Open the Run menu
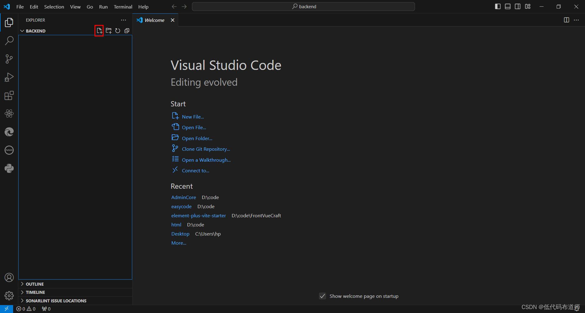The width and height of the screenshot is (585, 313). tap(103, 7)
